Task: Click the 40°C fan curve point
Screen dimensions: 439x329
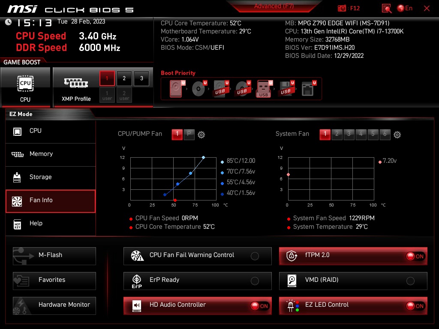Action: tap(165, 195)
